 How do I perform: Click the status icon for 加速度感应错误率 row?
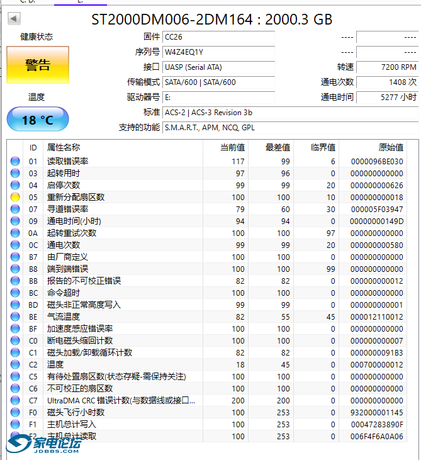pyautogui.click(x=15, y=328)
